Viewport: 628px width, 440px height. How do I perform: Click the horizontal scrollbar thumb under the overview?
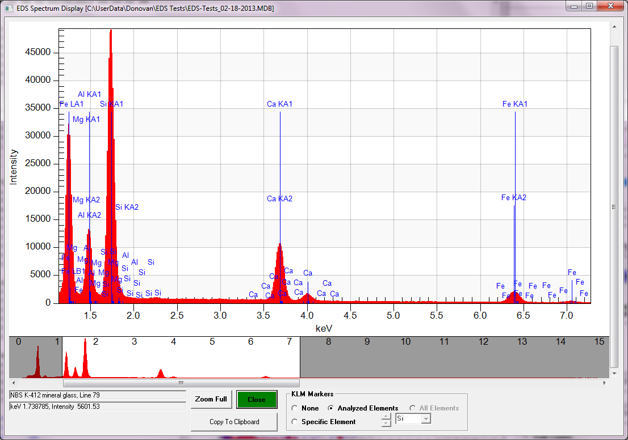tap(181, 383)
